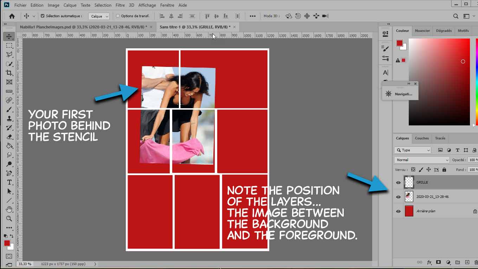Open the Calque menu

70,5
